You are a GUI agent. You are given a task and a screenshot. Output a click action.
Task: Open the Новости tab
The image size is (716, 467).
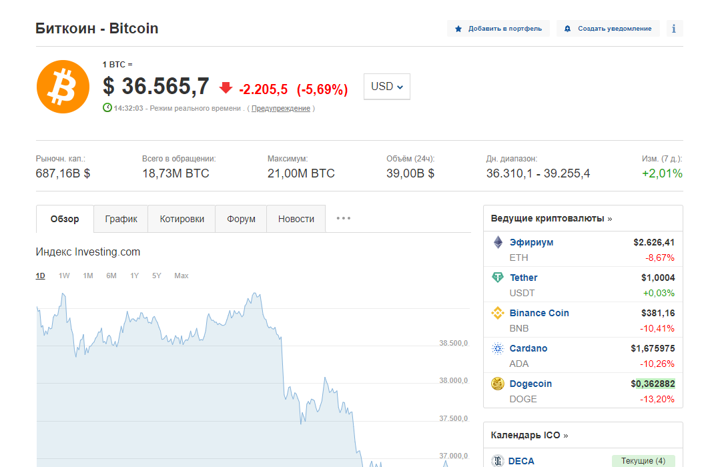pyautogui.click(x=296, y=219)
